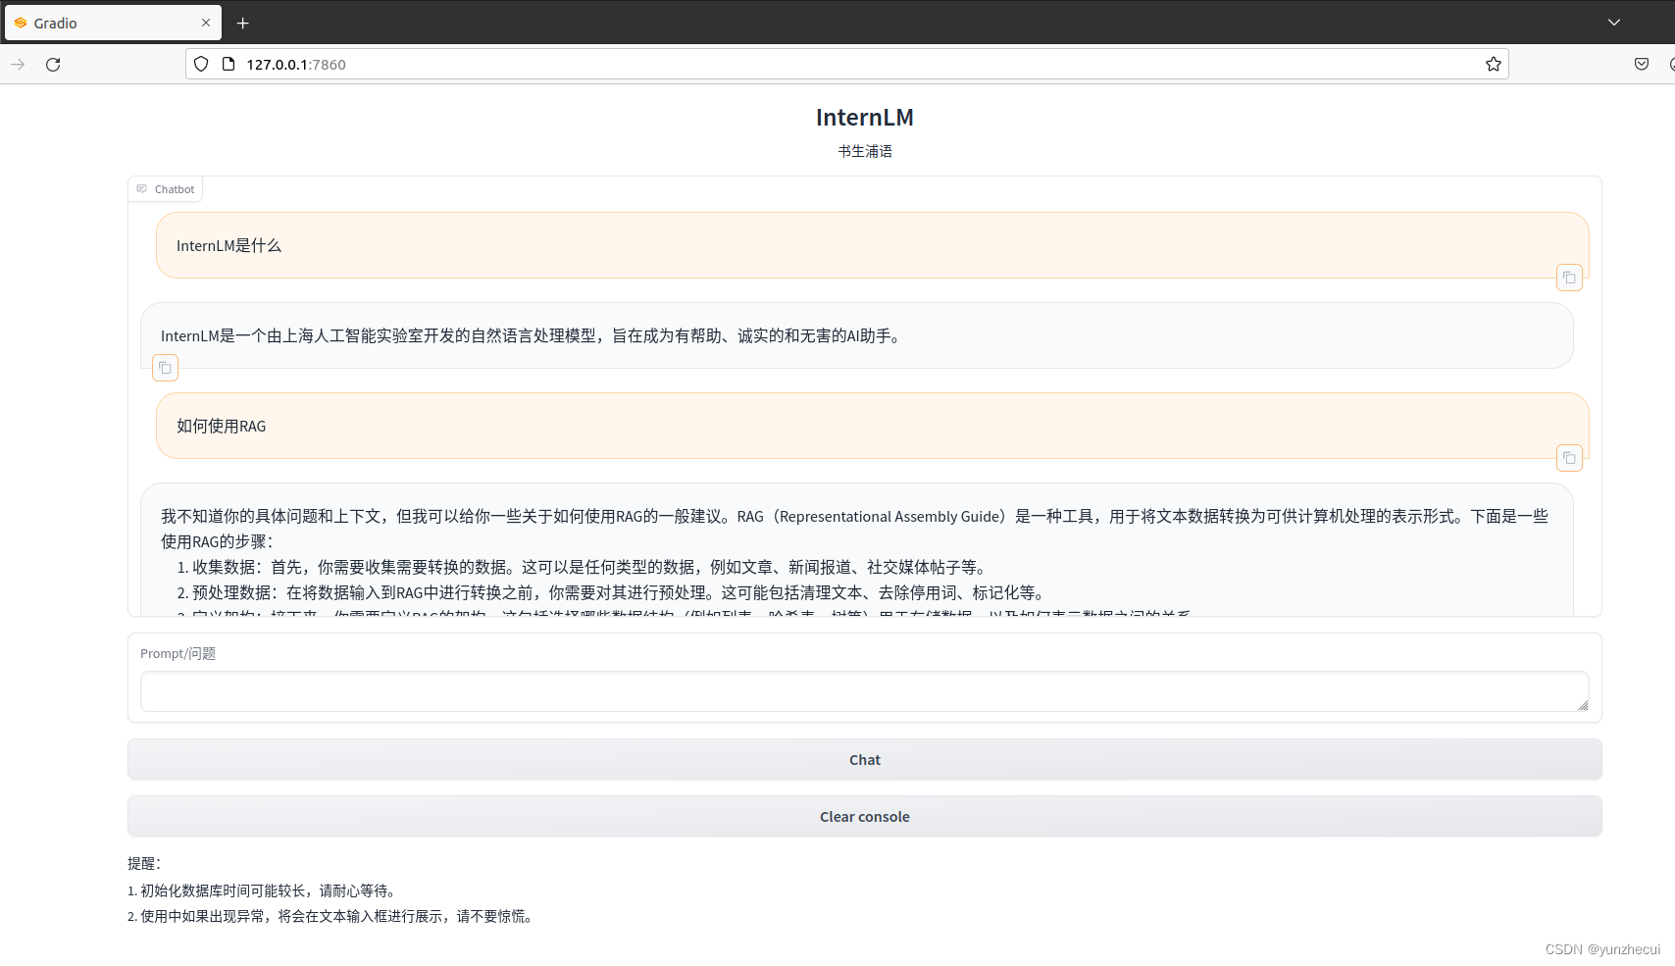Click the 书生浦语 subtitle
This screenshot has width=1675, height=966.
click(x=865, y=151)
